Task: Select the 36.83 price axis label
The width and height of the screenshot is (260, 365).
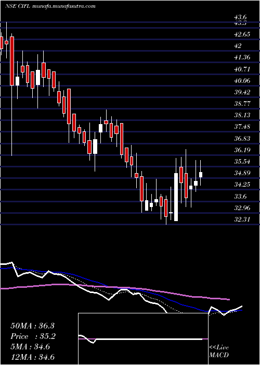Action: (242, 139)
